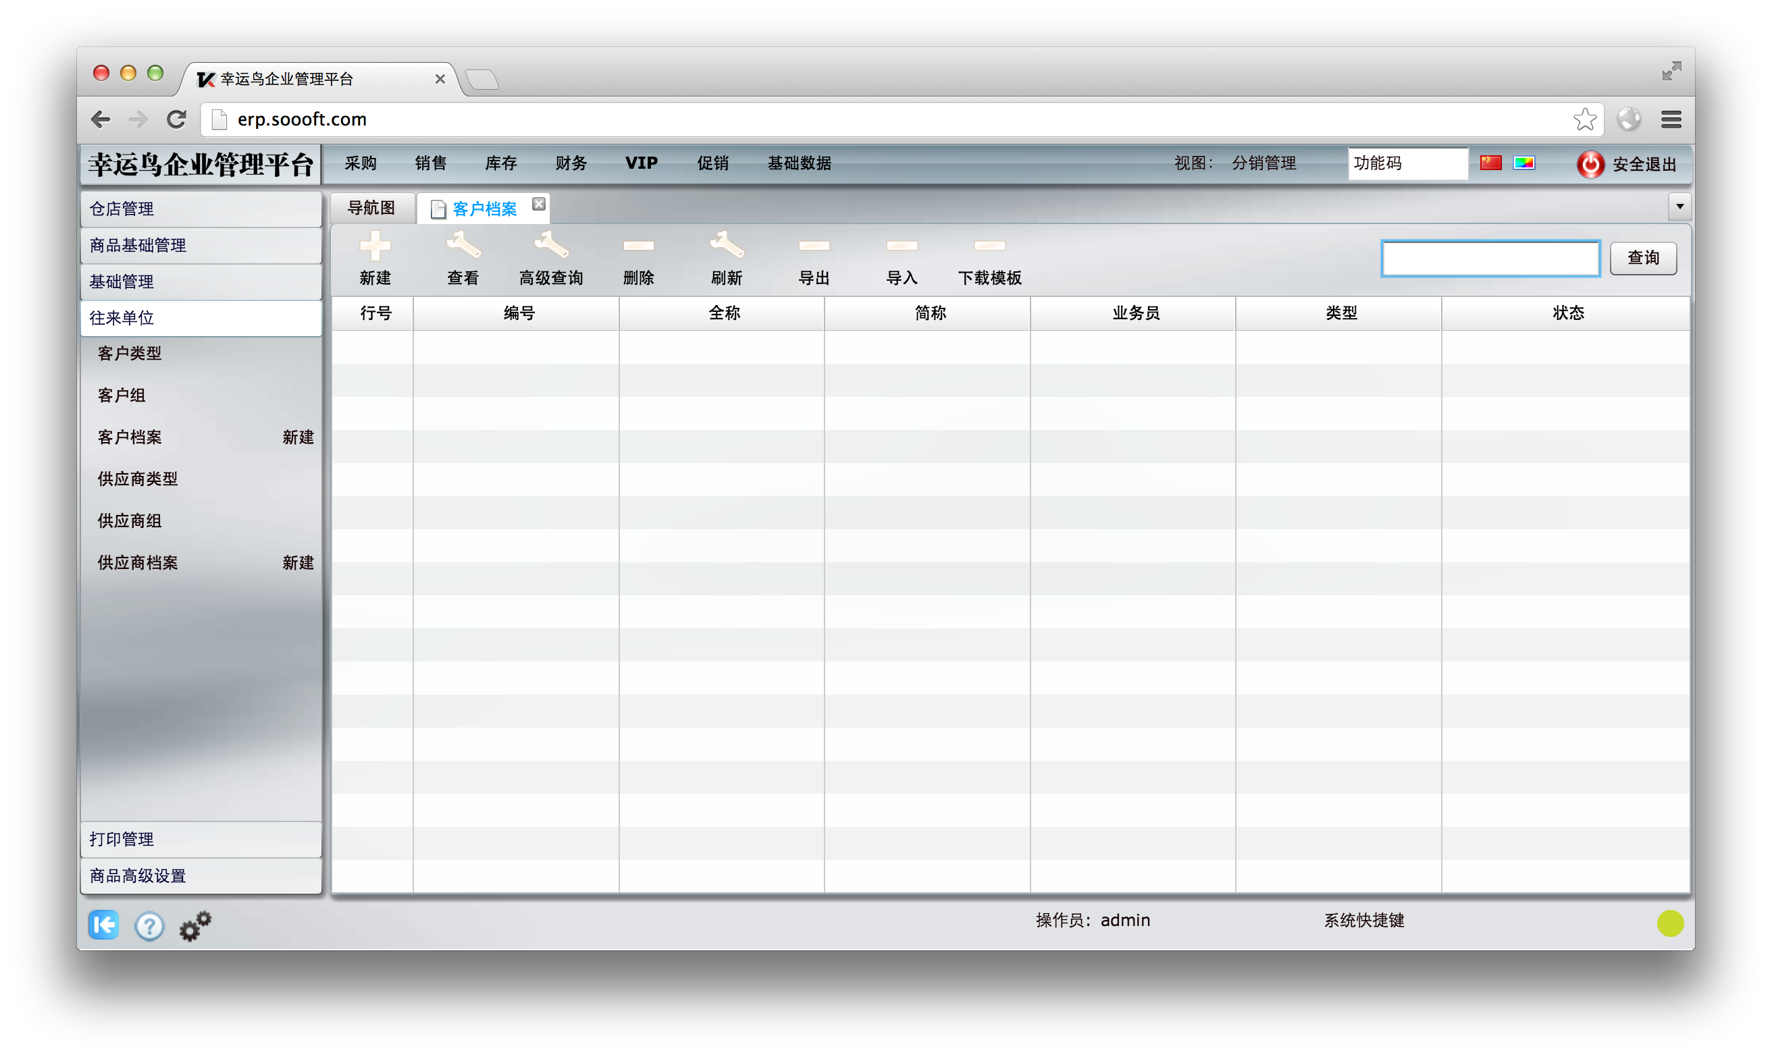This screenshot has height=1057, width=1772.
Task: Click 新建 link next to 客户档案
Action: click(298, 437)
